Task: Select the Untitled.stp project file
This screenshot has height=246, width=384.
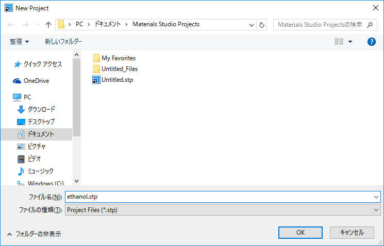Action: [116, 80]
